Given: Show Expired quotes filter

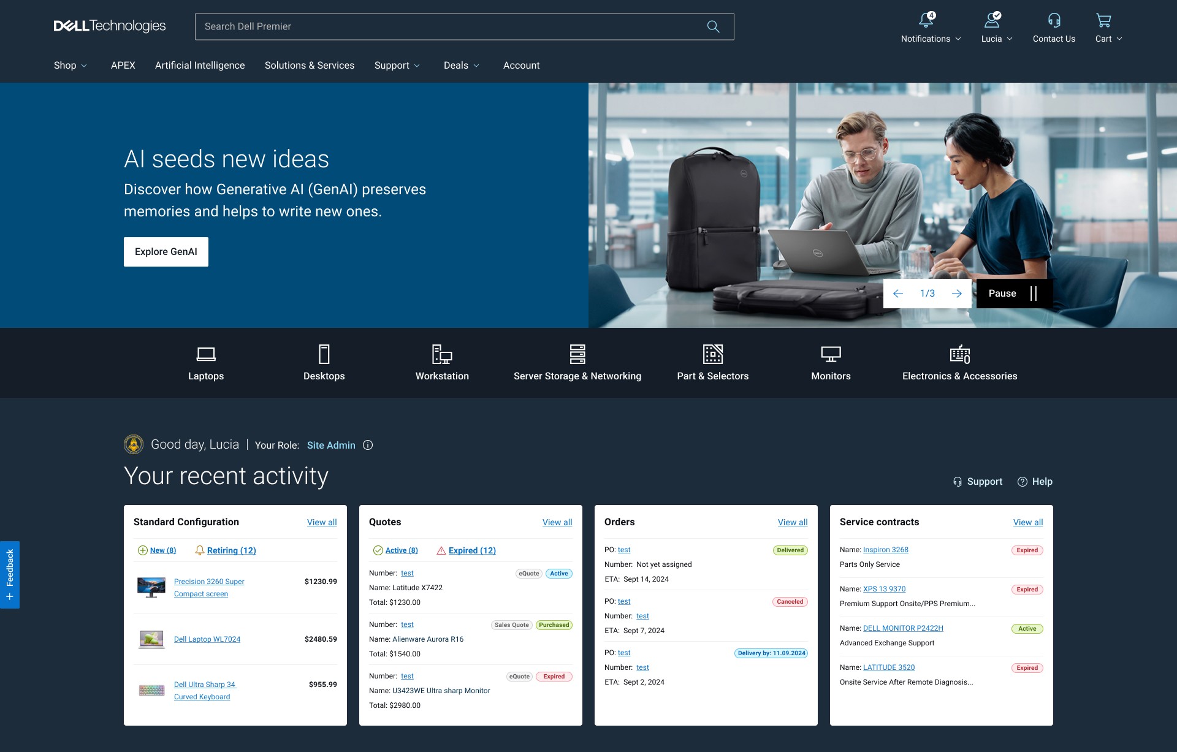Looking at the screenshot, I should pos(472,550).
